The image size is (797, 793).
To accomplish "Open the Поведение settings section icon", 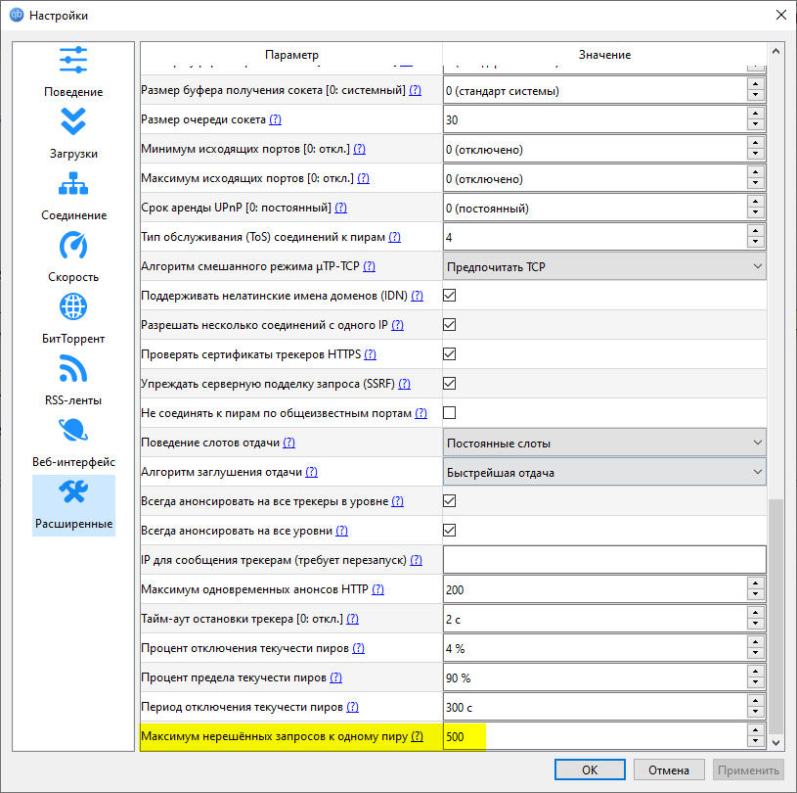I will 73,60.
